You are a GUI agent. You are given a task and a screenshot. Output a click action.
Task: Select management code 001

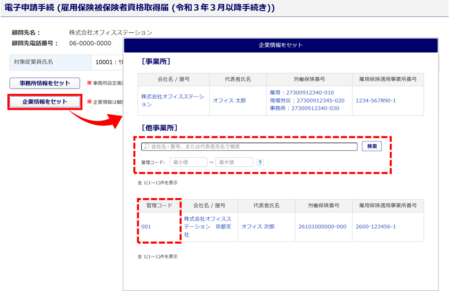(x=146, y=226)
